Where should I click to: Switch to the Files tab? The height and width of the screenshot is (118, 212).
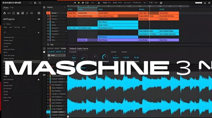[12, 7]
